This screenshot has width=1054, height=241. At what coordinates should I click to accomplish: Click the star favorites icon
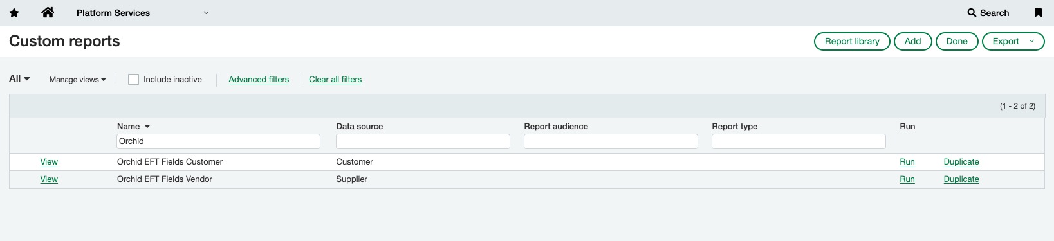(x=14, y=13)
